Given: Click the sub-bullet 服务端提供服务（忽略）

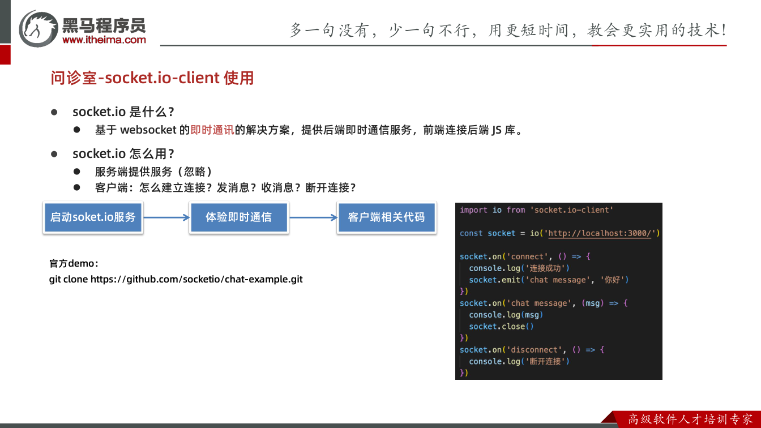Looking at the screenshot, I should [x=154, y=172].
